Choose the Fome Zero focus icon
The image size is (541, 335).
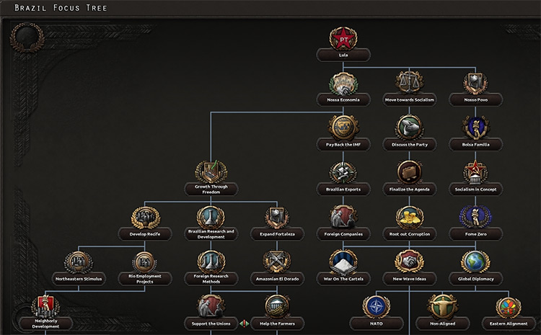tap(476, 217)
